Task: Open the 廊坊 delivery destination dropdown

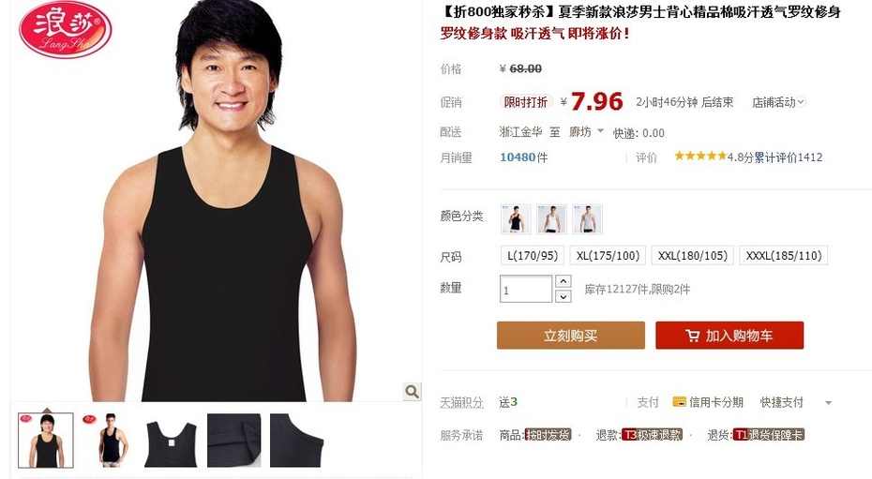Action: pos(586,131)
